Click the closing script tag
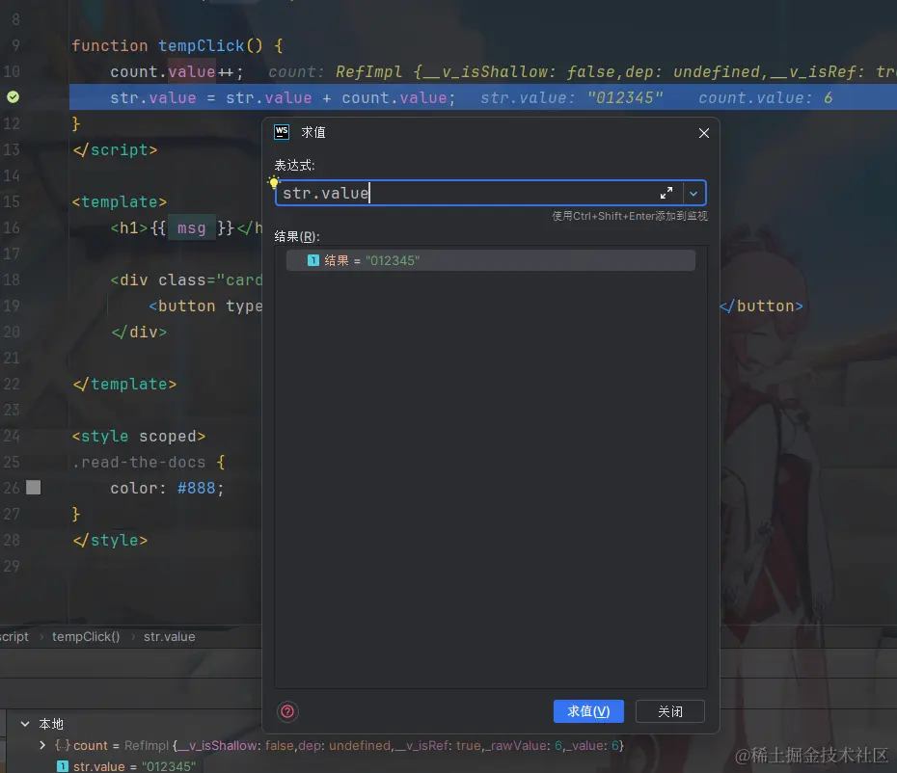 (115, 149)
